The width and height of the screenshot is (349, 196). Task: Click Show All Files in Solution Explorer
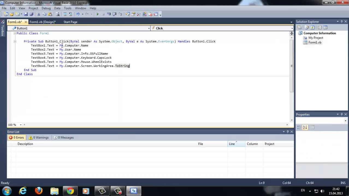coord(307,27)
